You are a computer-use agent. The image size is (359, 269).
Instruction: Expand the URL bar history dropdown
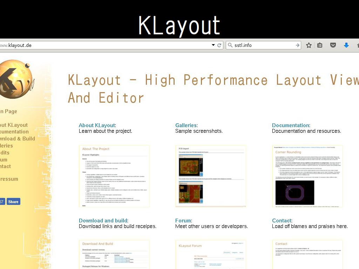[x=213, y=45]
